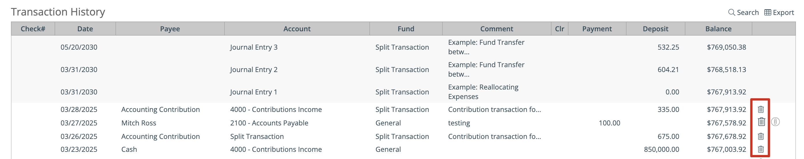Click the Balance column header

(718, 29)
